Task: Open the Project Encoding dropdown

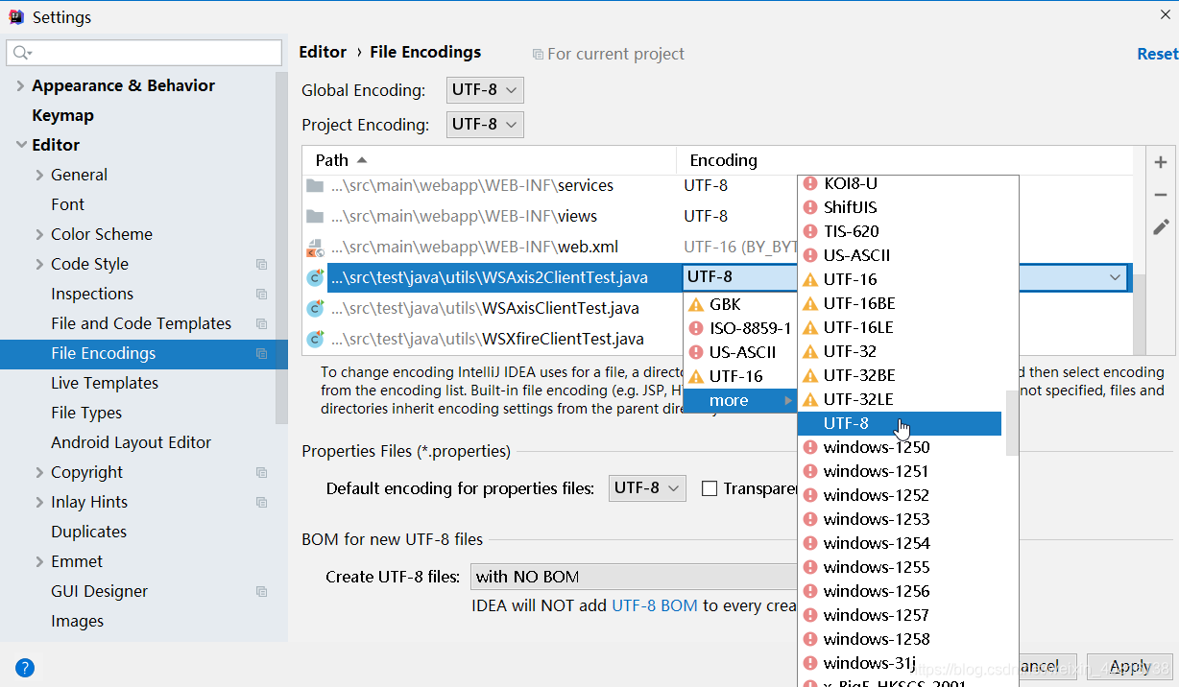Action: click(x=485, y=125)
